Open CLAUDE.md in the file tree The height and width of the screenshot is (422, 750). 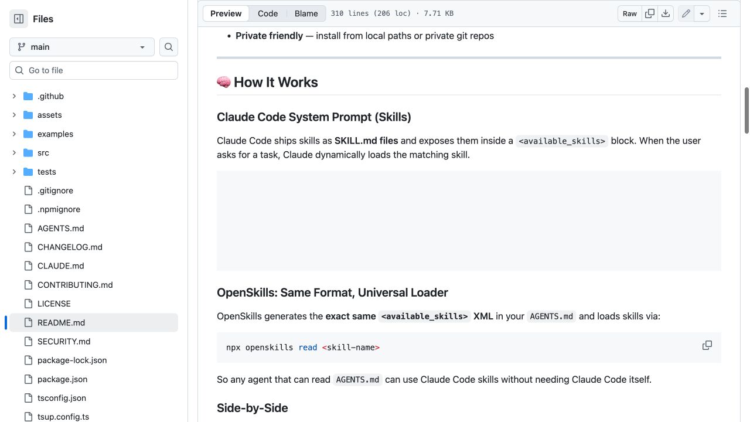click(x=61, y=266)
